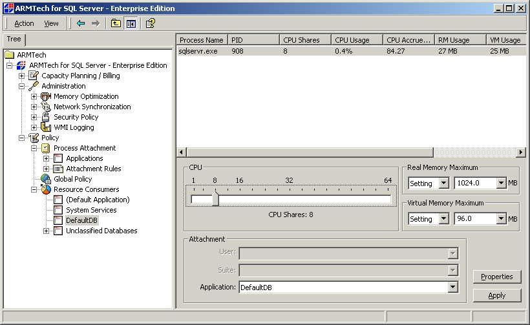Click the process list horizontal scrollbar left arrow
Image resolution: width=530 pixels, height=325 pixels.
[181, 152]
